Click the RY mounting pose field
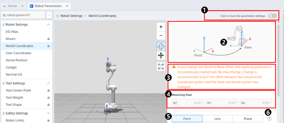This screenshot has width=284, height=123. pos(222,103)
